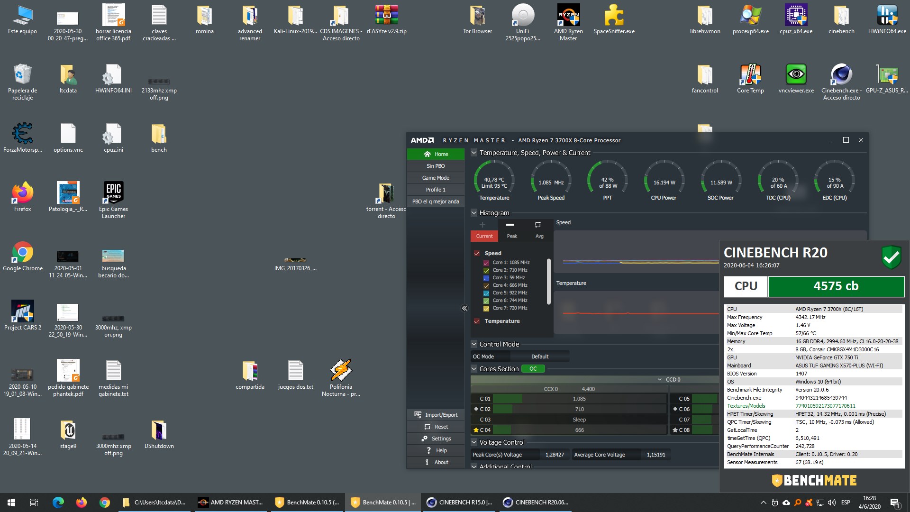Show hidden tray icons arrow in taskbar
Image resolution: width=910 pixels, height=512 pixels.
point(763,503)
